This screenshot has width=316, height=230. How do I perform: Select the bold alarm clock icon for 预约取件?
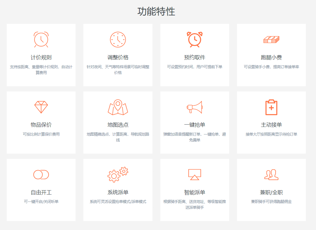194,39
